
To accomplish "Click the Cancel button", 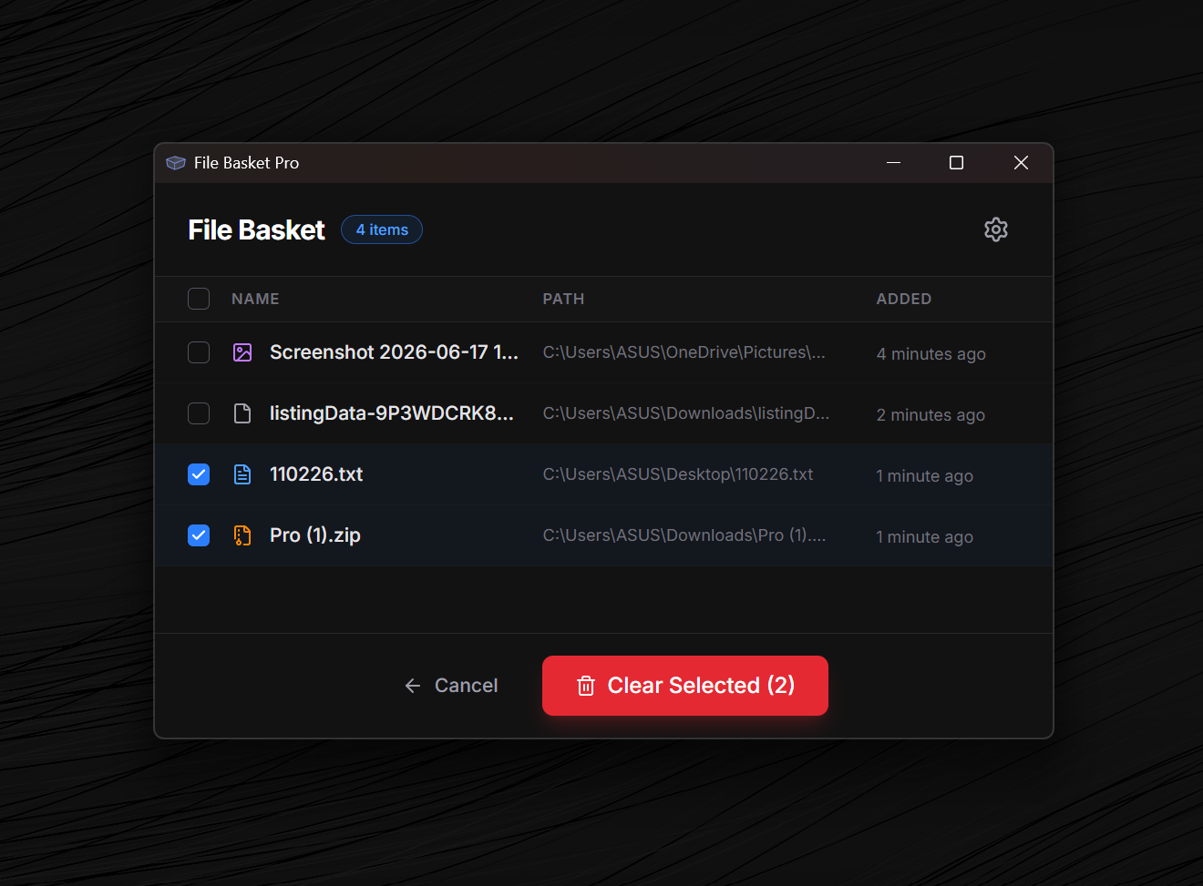I will point(451,686).
